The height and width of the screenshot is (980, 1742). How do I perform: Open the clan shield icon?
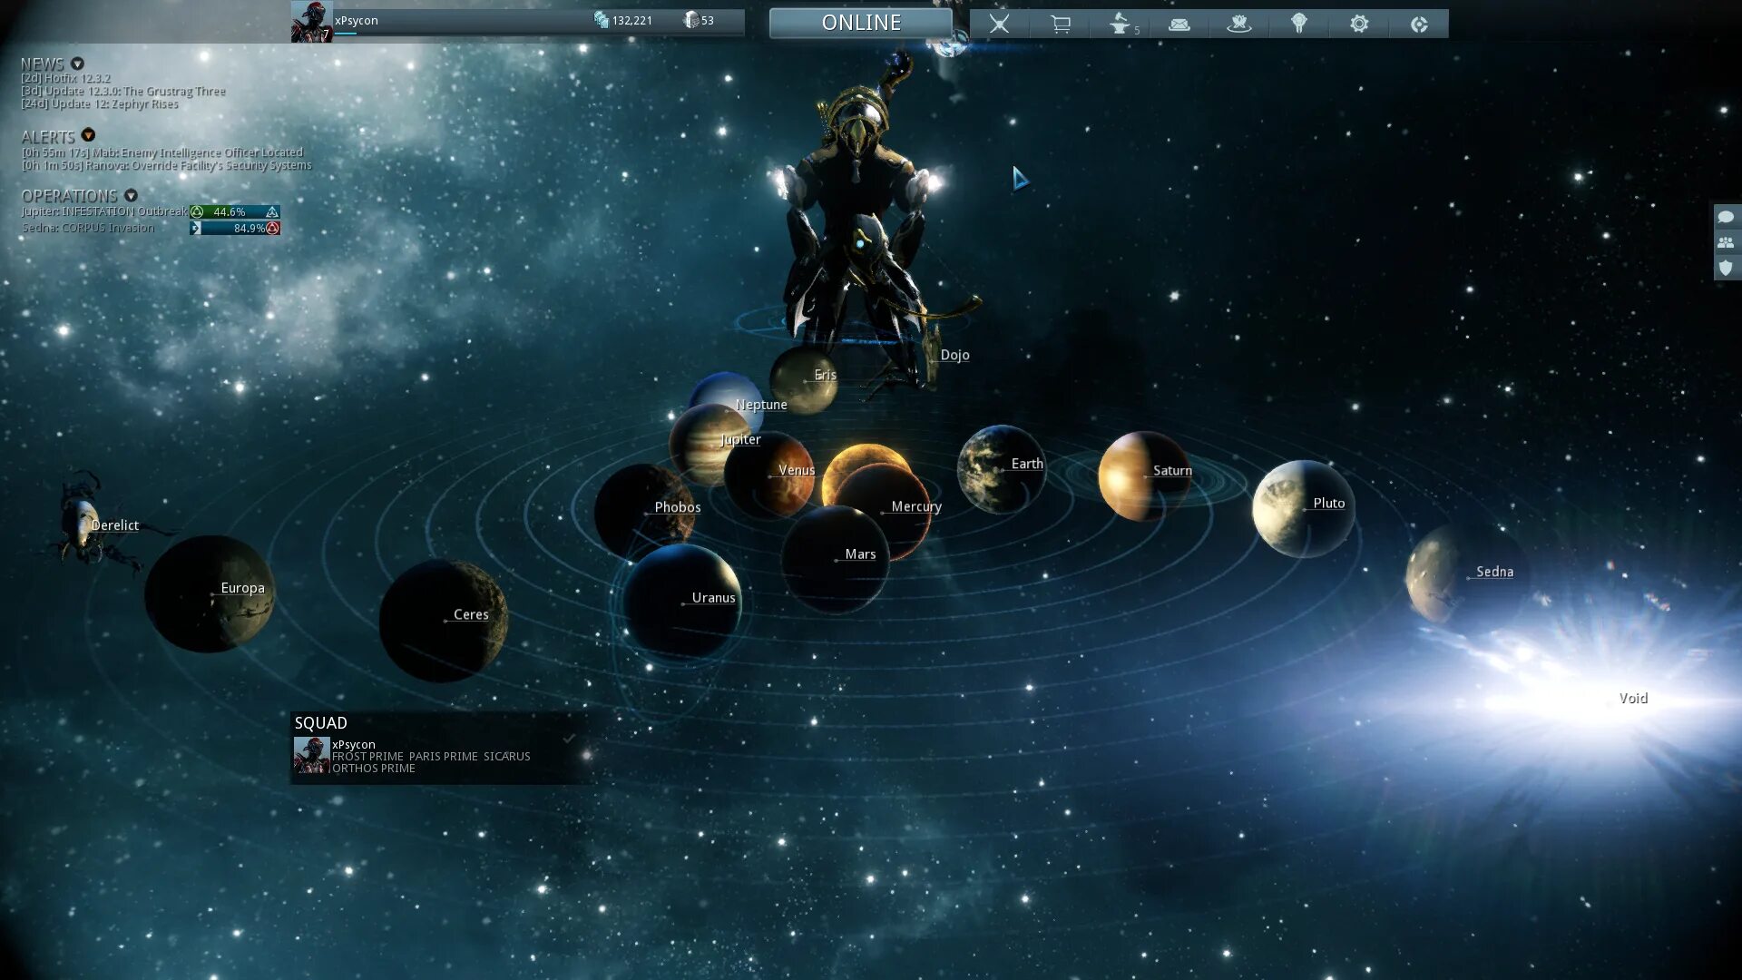pyautogui.click(x=1726, y=268)
